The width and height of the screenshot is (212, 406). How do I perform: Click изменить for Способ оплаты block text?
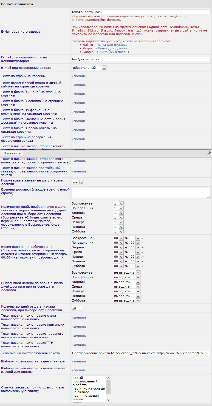(79, 130)
